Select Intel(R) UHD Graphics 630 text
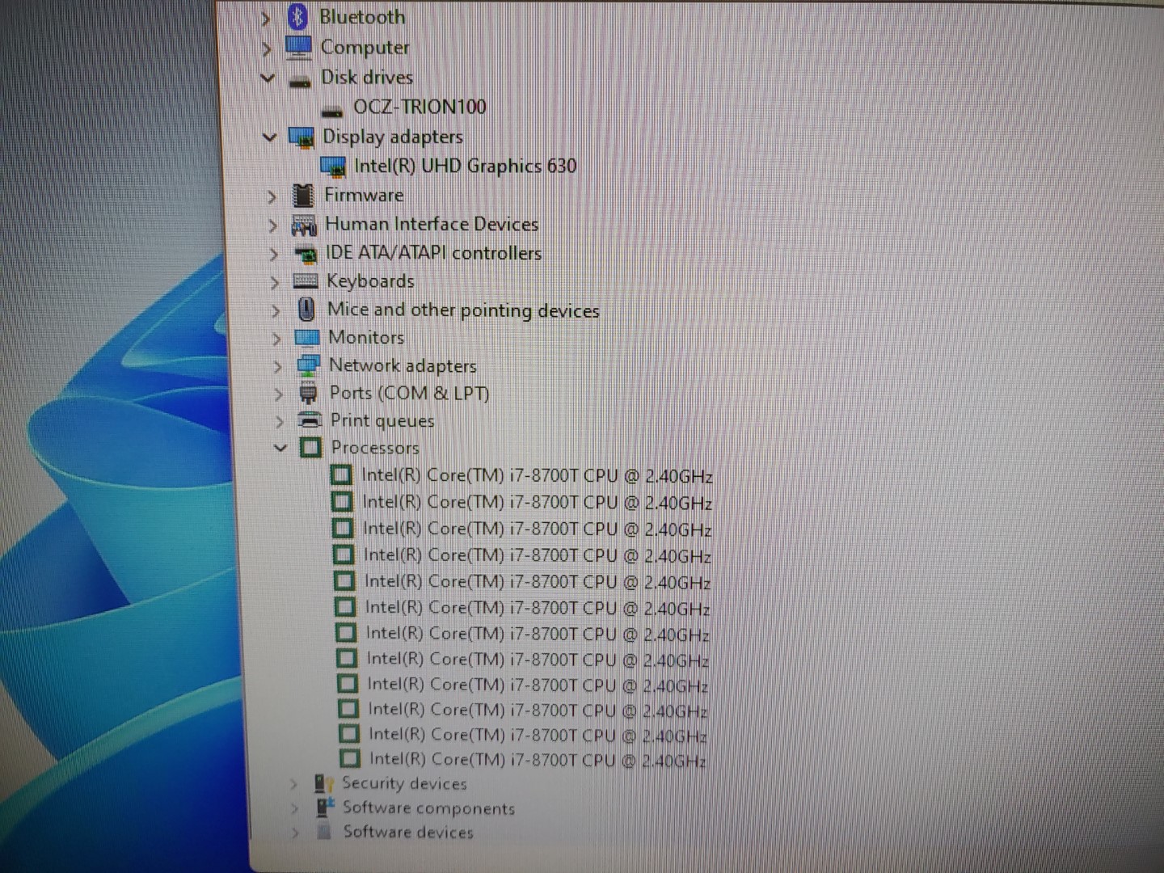Screen dimensions: 1164x873 pos(466,167)
